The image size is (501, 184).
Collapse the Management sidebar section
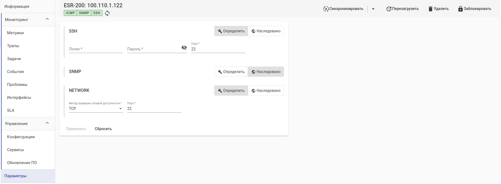tap(47, 123)
